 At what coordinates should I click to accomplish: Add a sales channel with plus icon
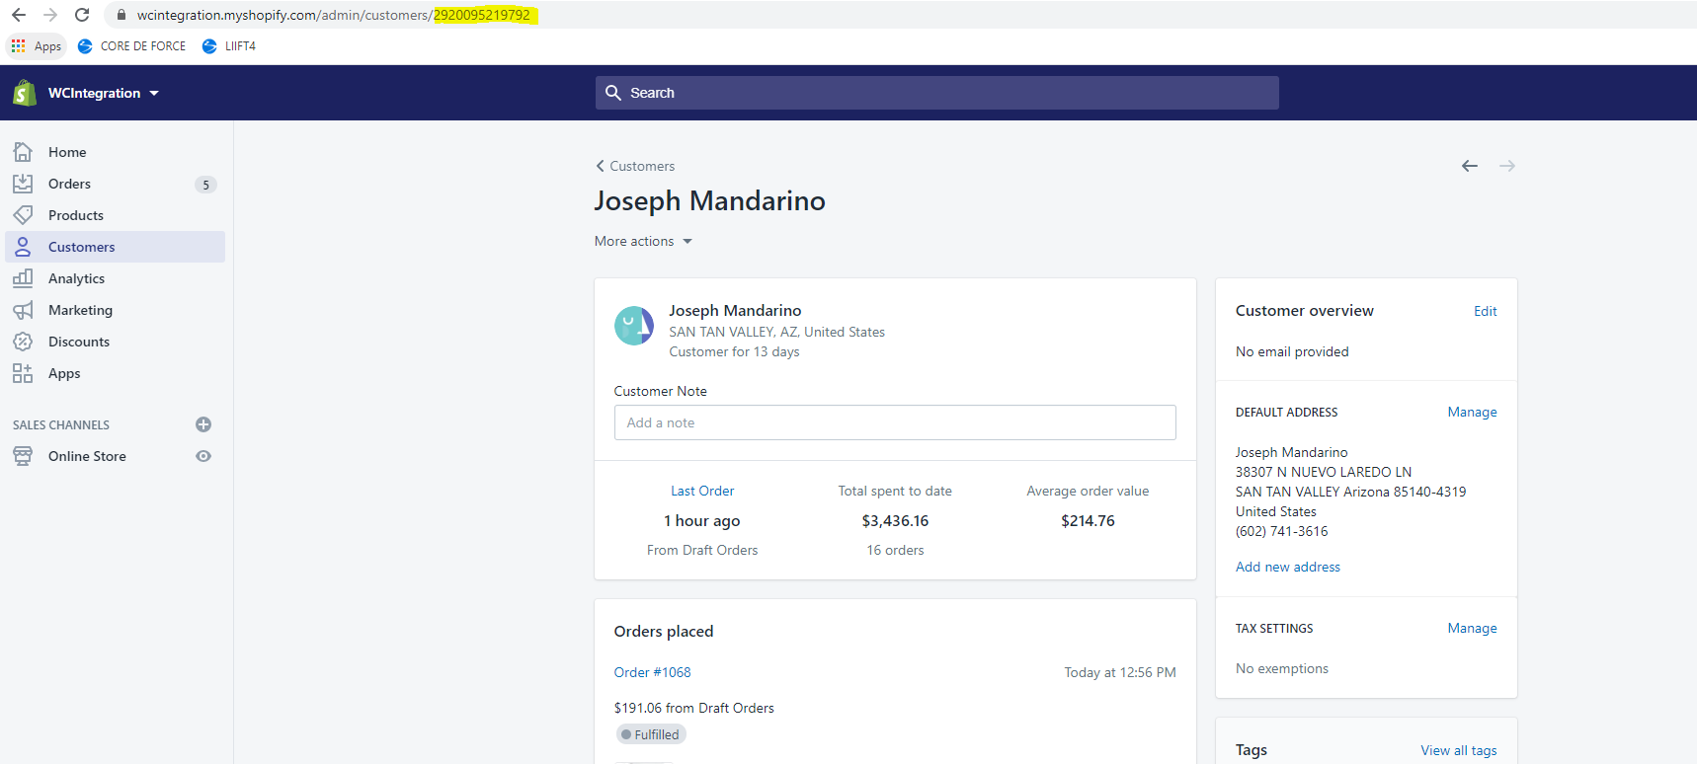(203, 424)
